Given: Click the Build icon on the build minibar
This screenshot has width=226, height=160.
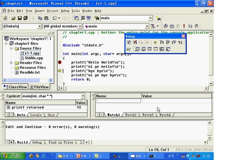Looking at the screenshot, I should pos(172,26).
